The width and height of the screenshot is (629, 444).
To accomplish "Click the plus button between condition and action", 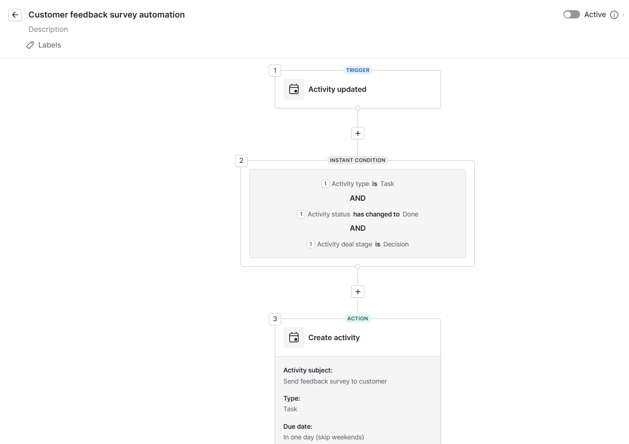I will [357, 291].
